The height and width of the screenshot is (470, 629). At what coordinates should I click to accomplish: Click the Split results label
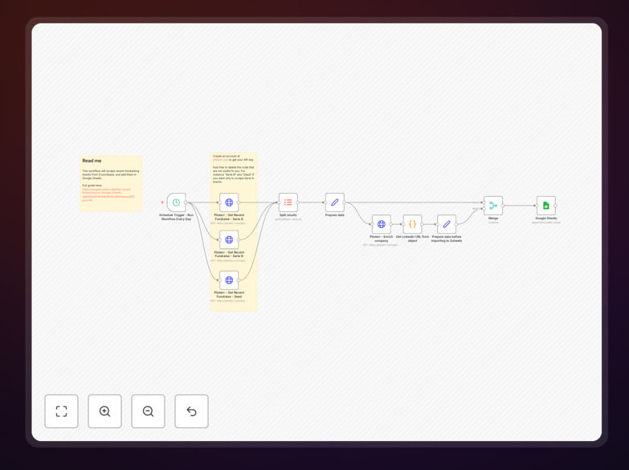[x=288, y=215]
